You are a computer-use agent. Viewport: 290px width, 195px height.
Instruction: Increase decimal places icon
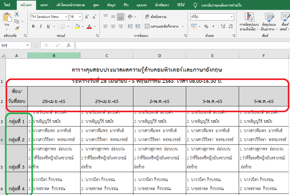click(x=223, y=26)
